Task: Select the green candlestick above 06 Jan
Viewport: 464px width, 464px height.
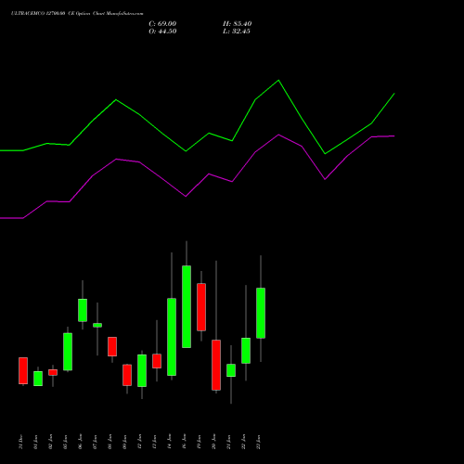Action: point(83,310)
